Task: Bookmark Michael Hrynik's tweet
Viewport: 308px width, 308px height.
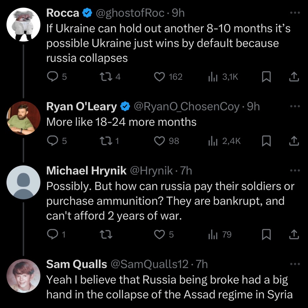Action: click(266, 235)
